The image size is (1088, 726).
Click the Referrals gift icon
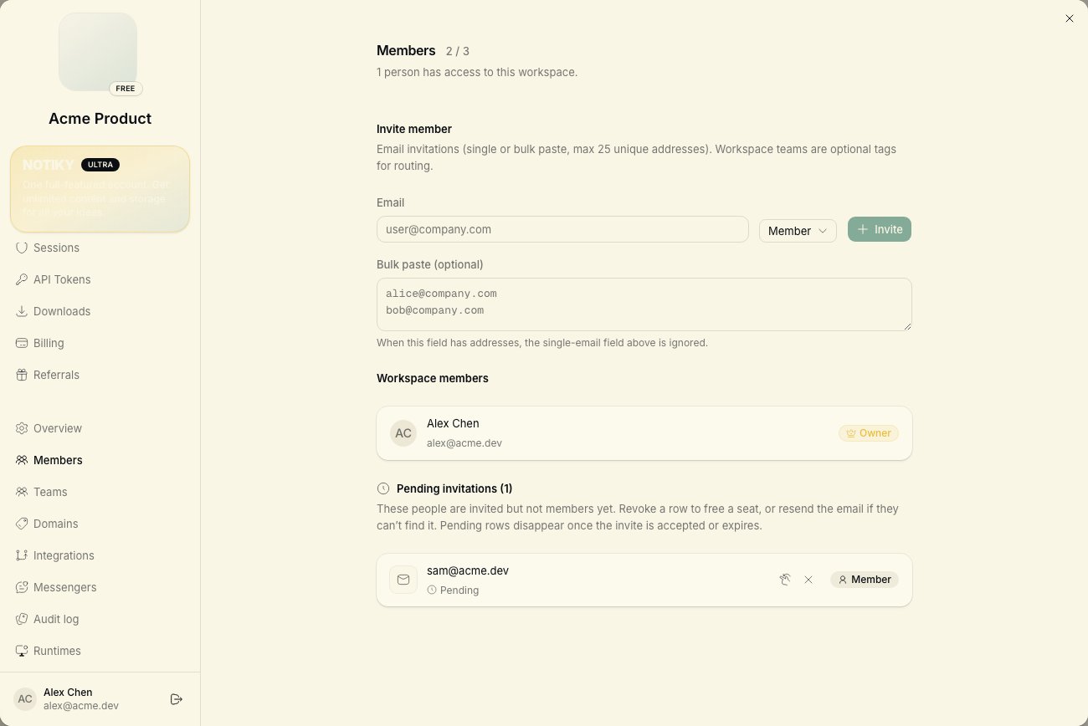pyautogui.click(x=22, y=375)
